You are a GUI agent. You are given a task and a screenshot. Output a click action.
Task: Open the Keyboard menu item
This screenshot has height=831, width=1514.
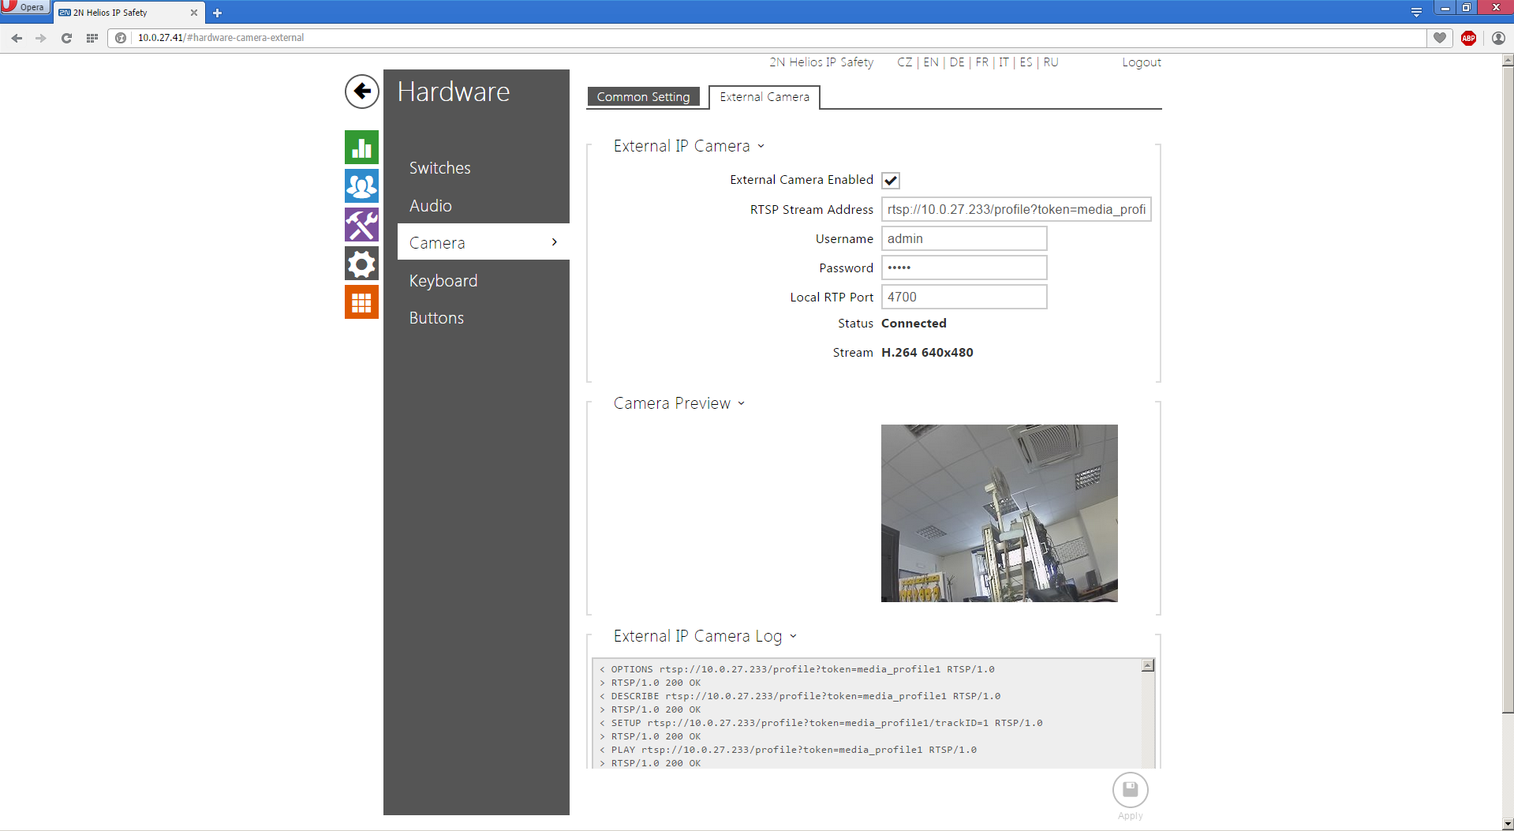pos(443,281)
